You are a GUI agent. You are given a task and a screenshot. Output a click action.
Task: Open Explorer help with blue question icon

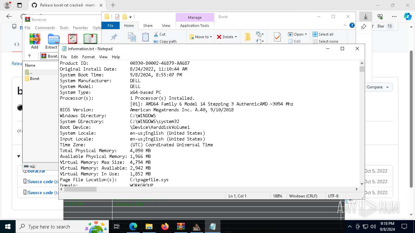click(352, 25)
